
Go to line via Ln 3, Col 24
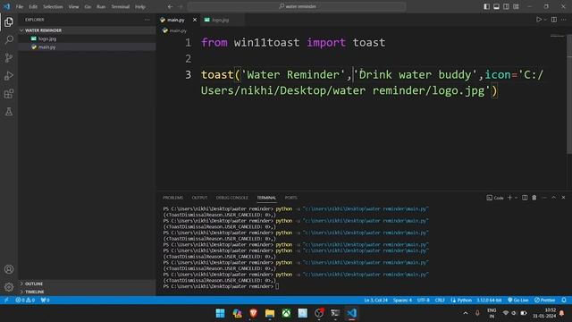click(x=375, y=301)
